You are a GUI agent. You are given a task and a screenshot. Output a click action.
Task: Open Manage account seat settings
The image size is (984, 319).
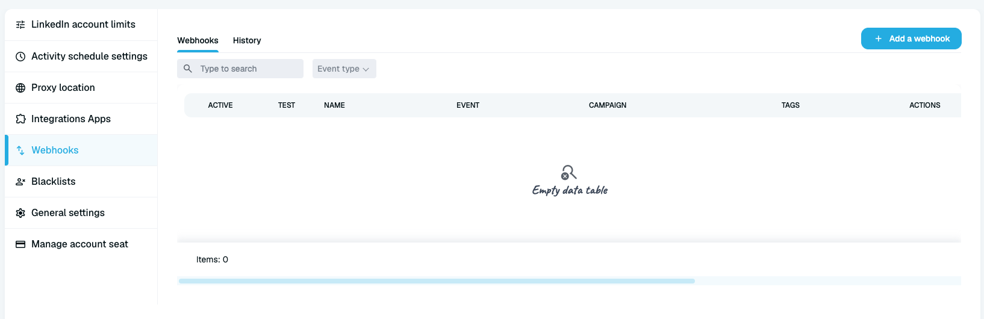point(81,244)
